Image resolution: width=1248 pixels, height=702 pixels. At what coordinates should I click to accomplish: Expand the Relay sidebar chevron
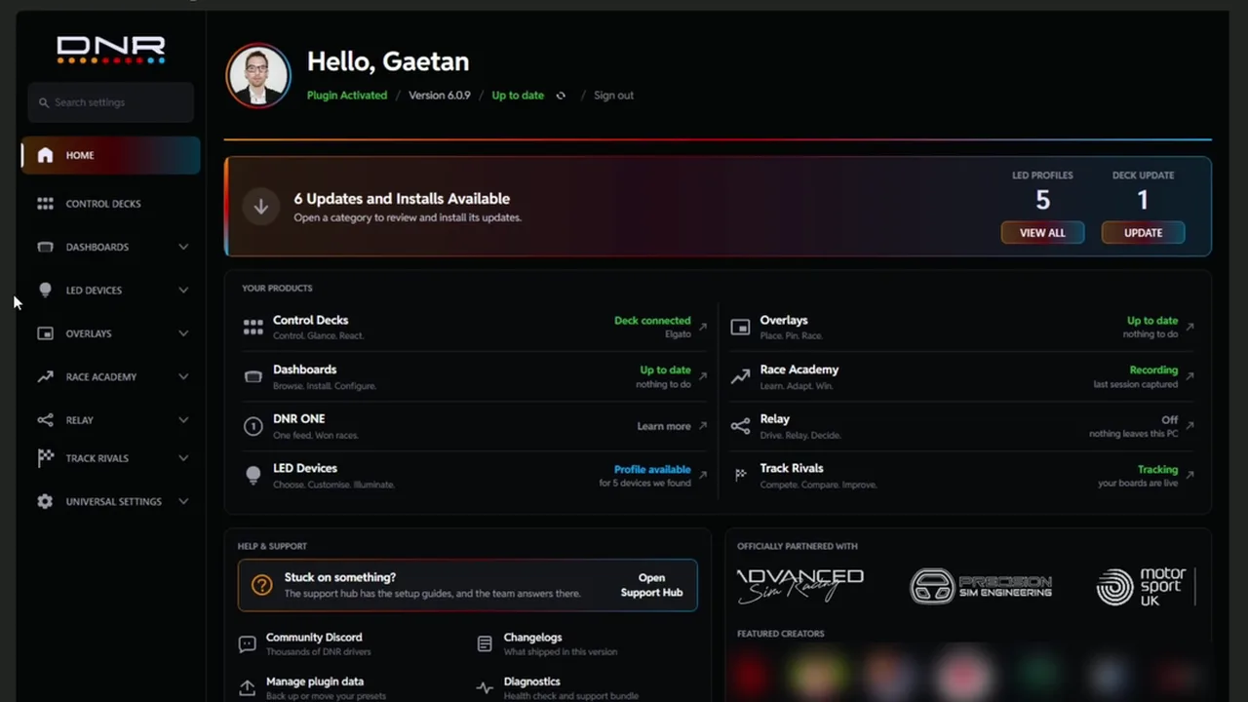183,420
